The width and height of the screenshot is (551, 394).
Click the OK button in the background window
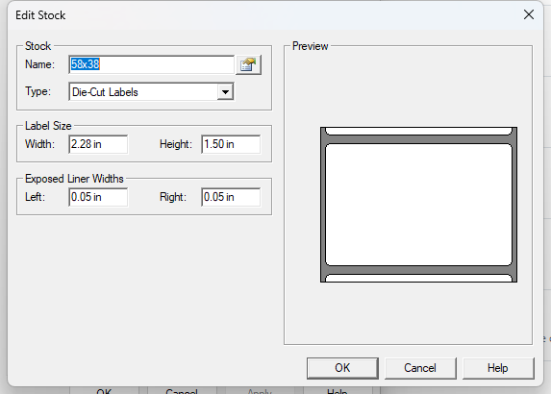(x=105, y=390)
